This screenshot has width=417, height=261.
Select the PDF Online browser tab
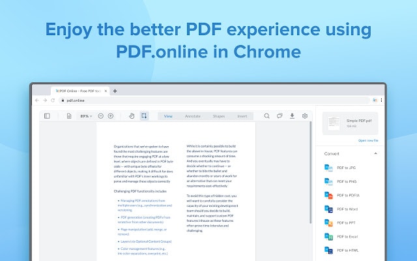pyautogui.click(x=79, y=91)
